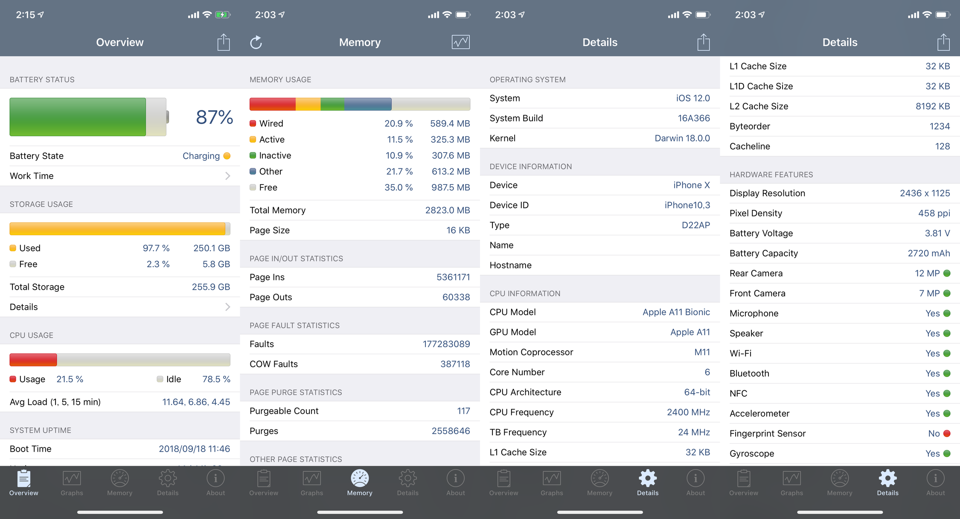The height and width of the screenshot is (519, 960).
Task: Open the graph icon in Memory header
Action: click(x=460, y=42)
